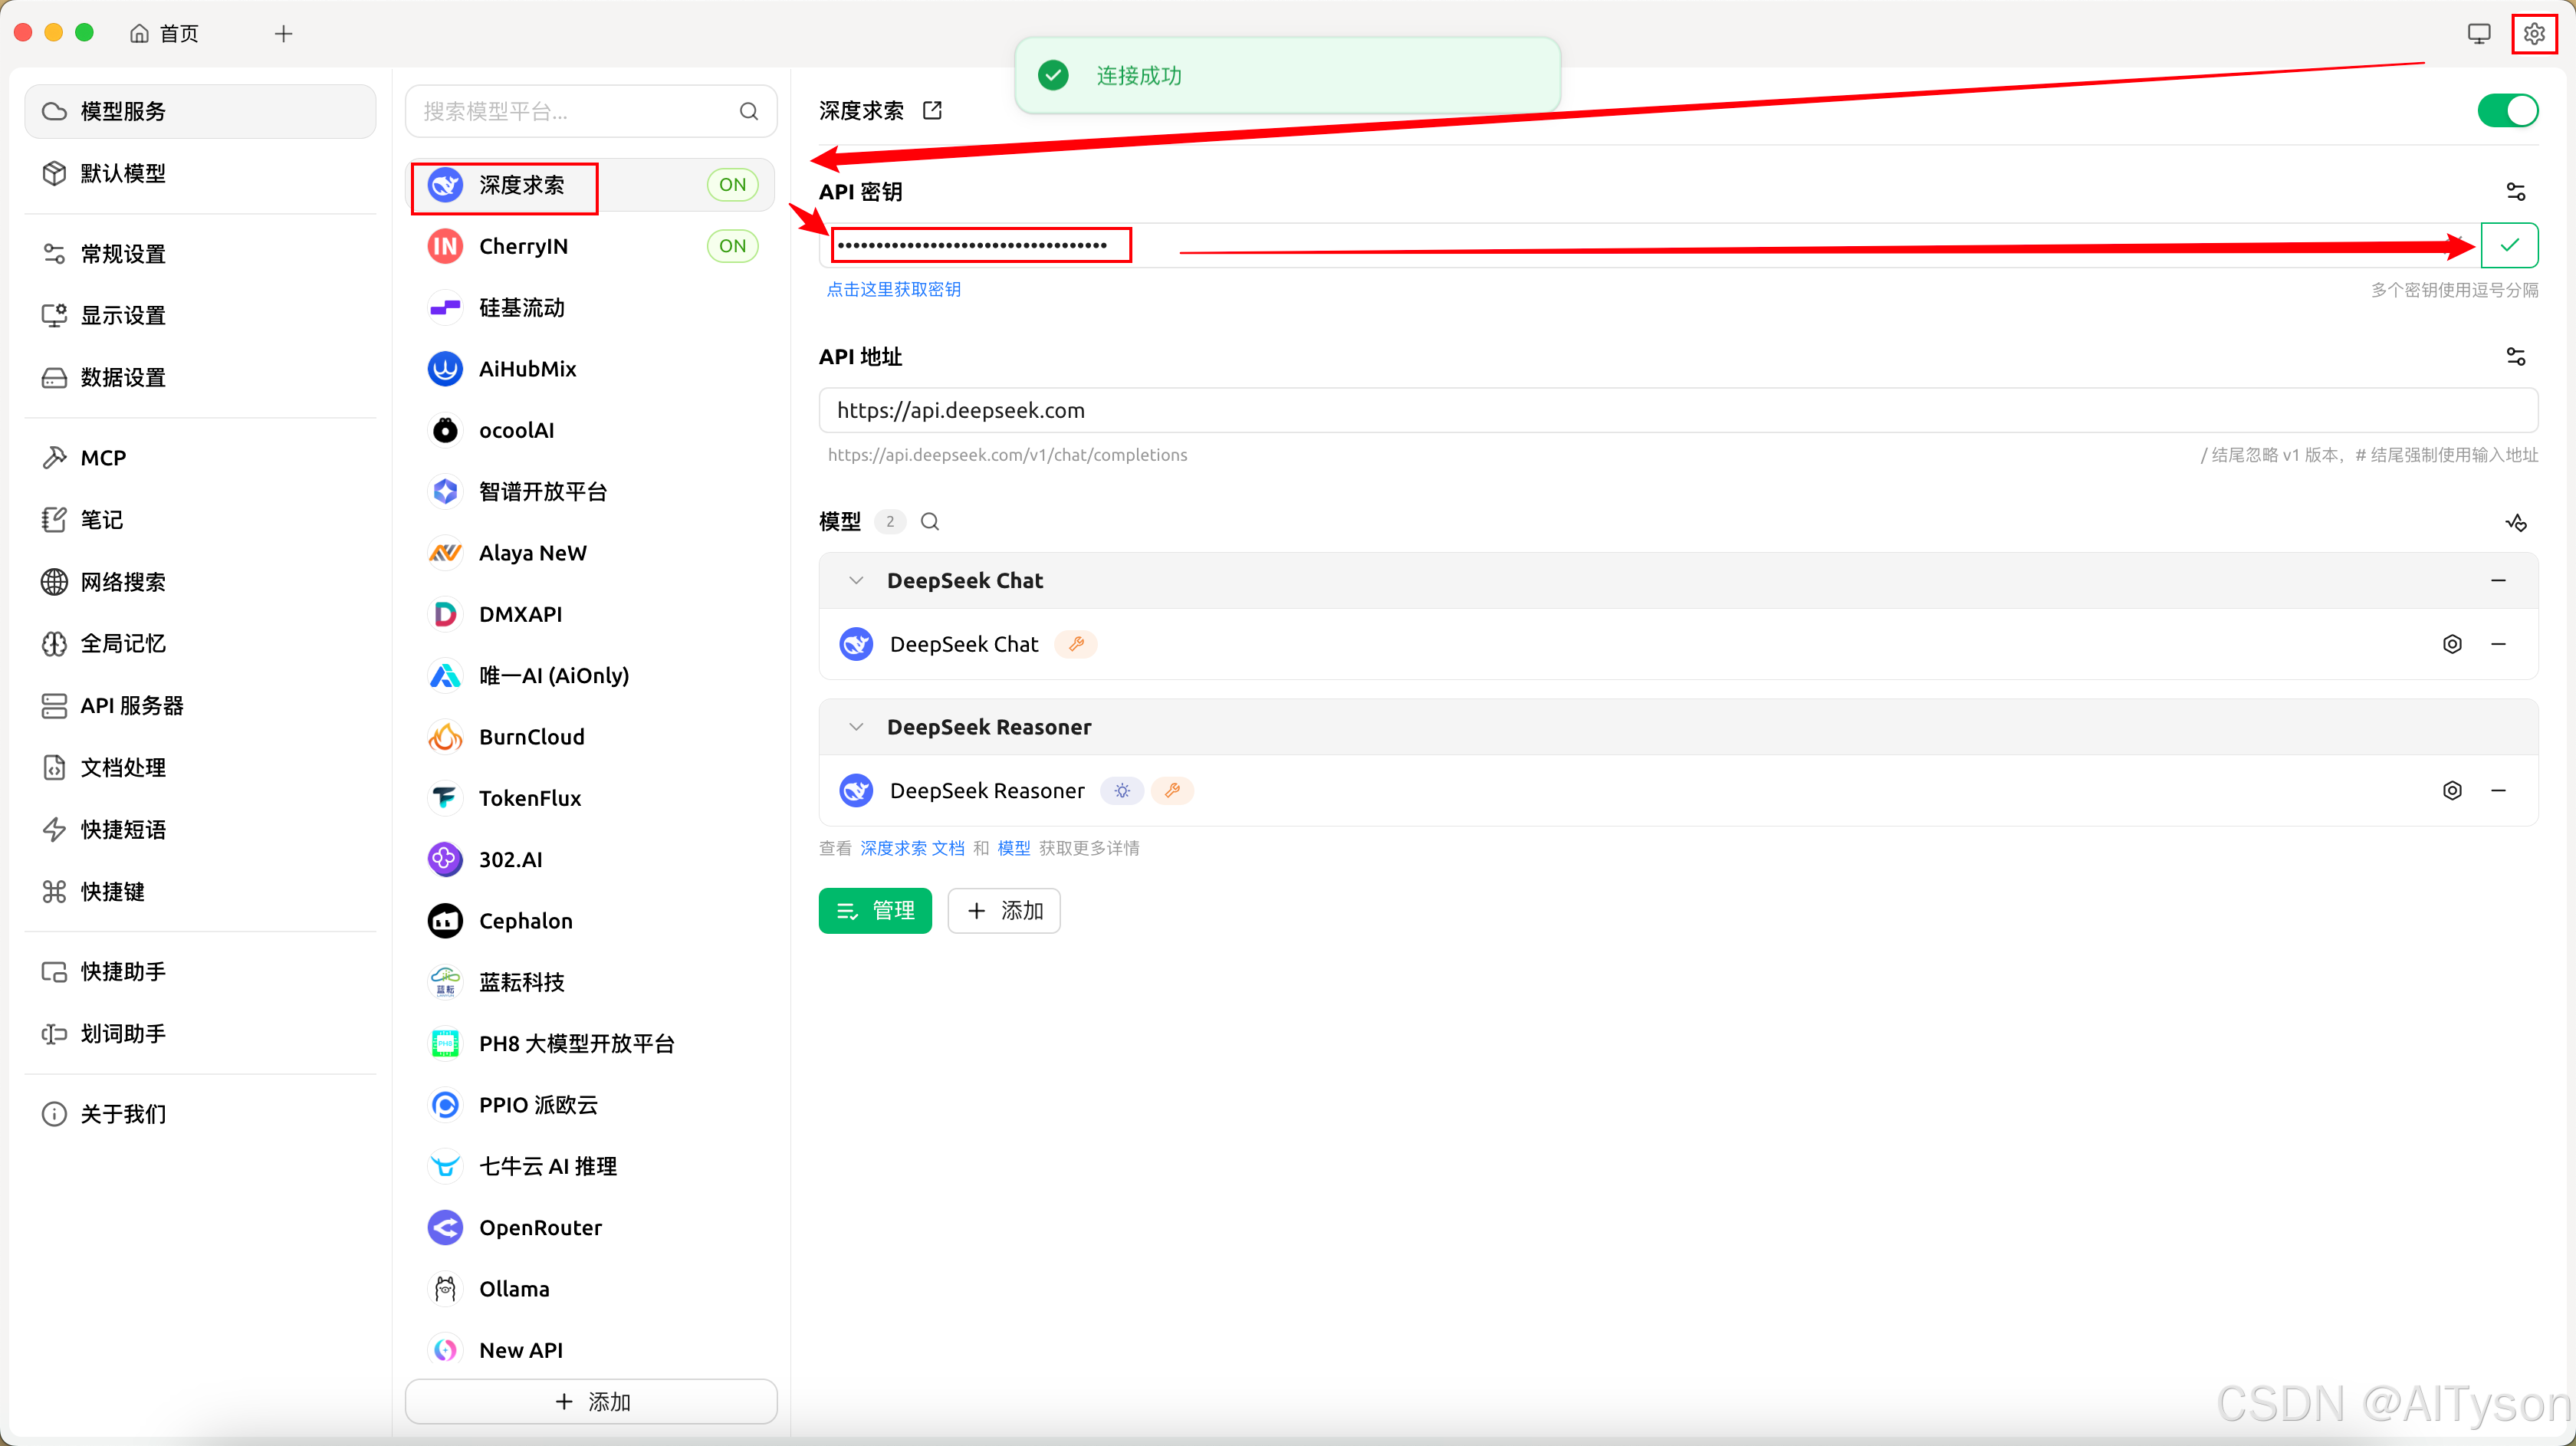Open the 模型服务 settings panel
Screen dimensions: 2576x1446
click(123, 110)
